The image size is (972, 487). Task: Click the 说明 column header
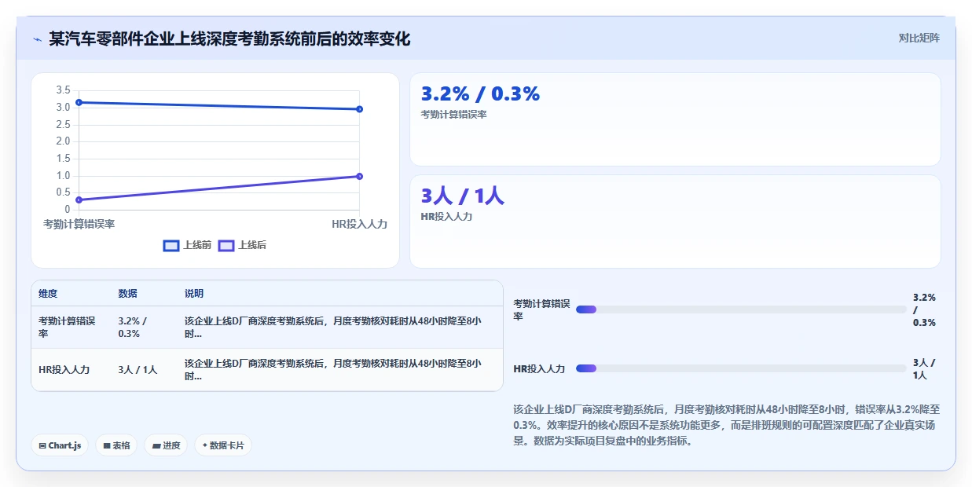(x=194, y=294)
